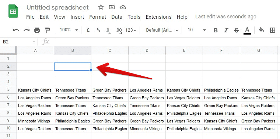Click the Redo arrow
This screenshot has height=139, width=280.
27,30
